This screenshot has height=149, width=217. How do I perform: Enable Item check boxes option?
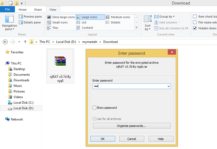tap(195, 17)
